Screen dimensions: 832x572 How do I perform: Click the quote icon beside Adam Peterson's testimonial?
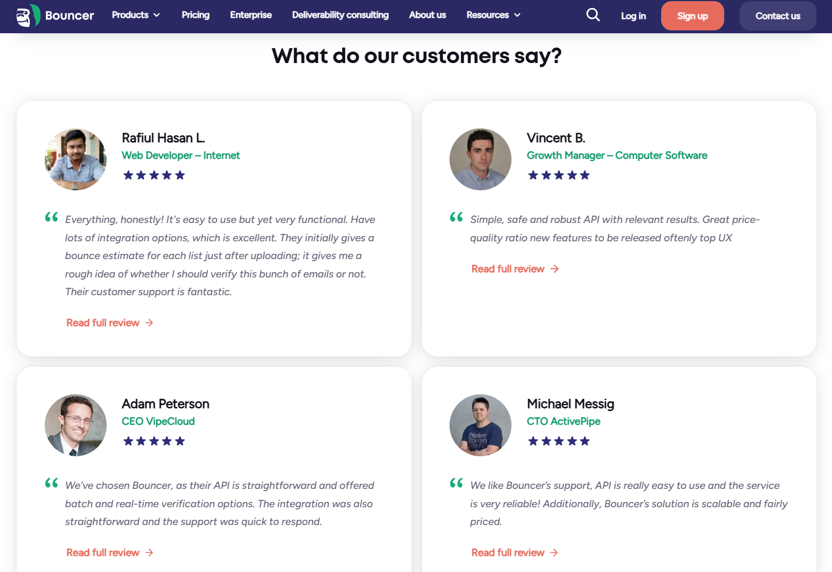(x=51, y=483)
